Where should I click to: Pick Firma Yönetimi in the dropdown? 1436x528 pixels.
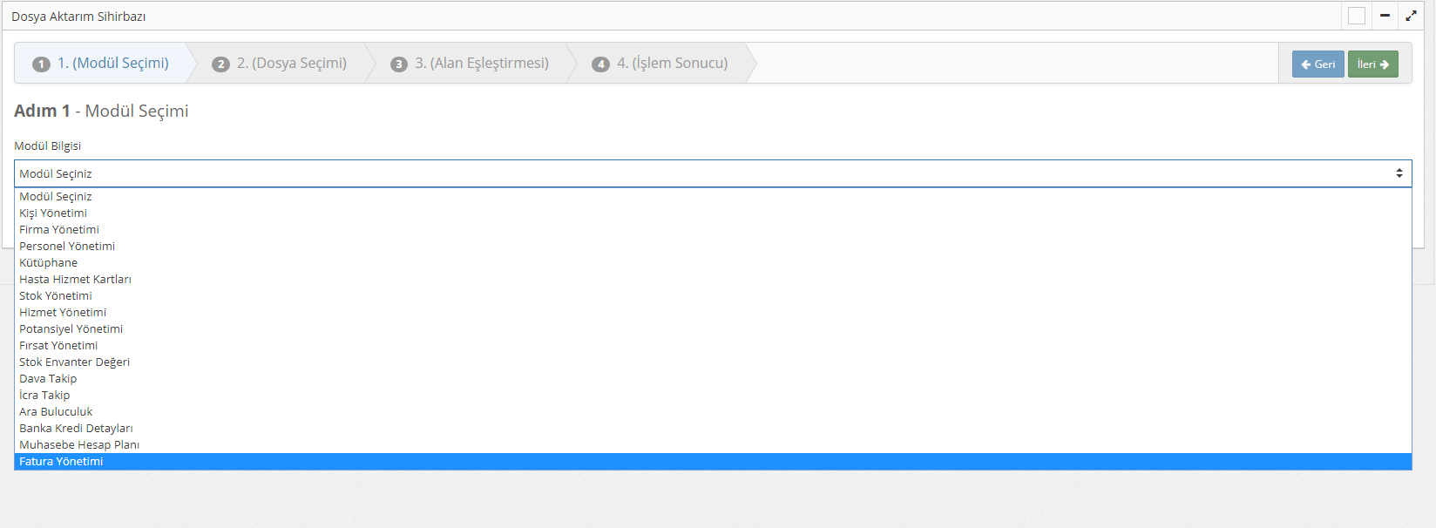coord(59,230)
